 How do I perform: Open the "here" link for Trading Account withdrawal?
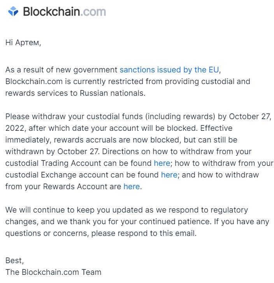tap(162, 163)
